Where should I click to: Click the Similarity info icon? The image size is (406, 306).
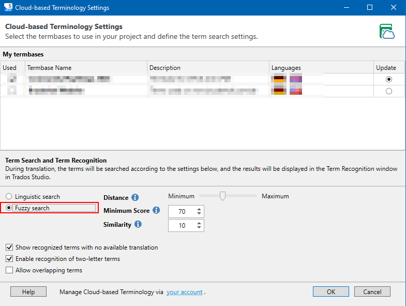tap(138, 224)
